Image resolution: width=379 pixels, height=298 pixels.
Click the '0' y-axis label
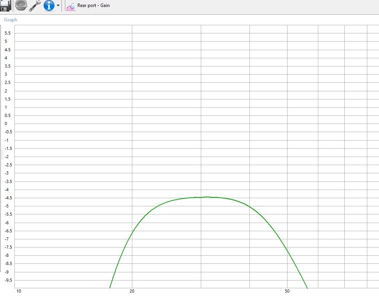[6, 124]
